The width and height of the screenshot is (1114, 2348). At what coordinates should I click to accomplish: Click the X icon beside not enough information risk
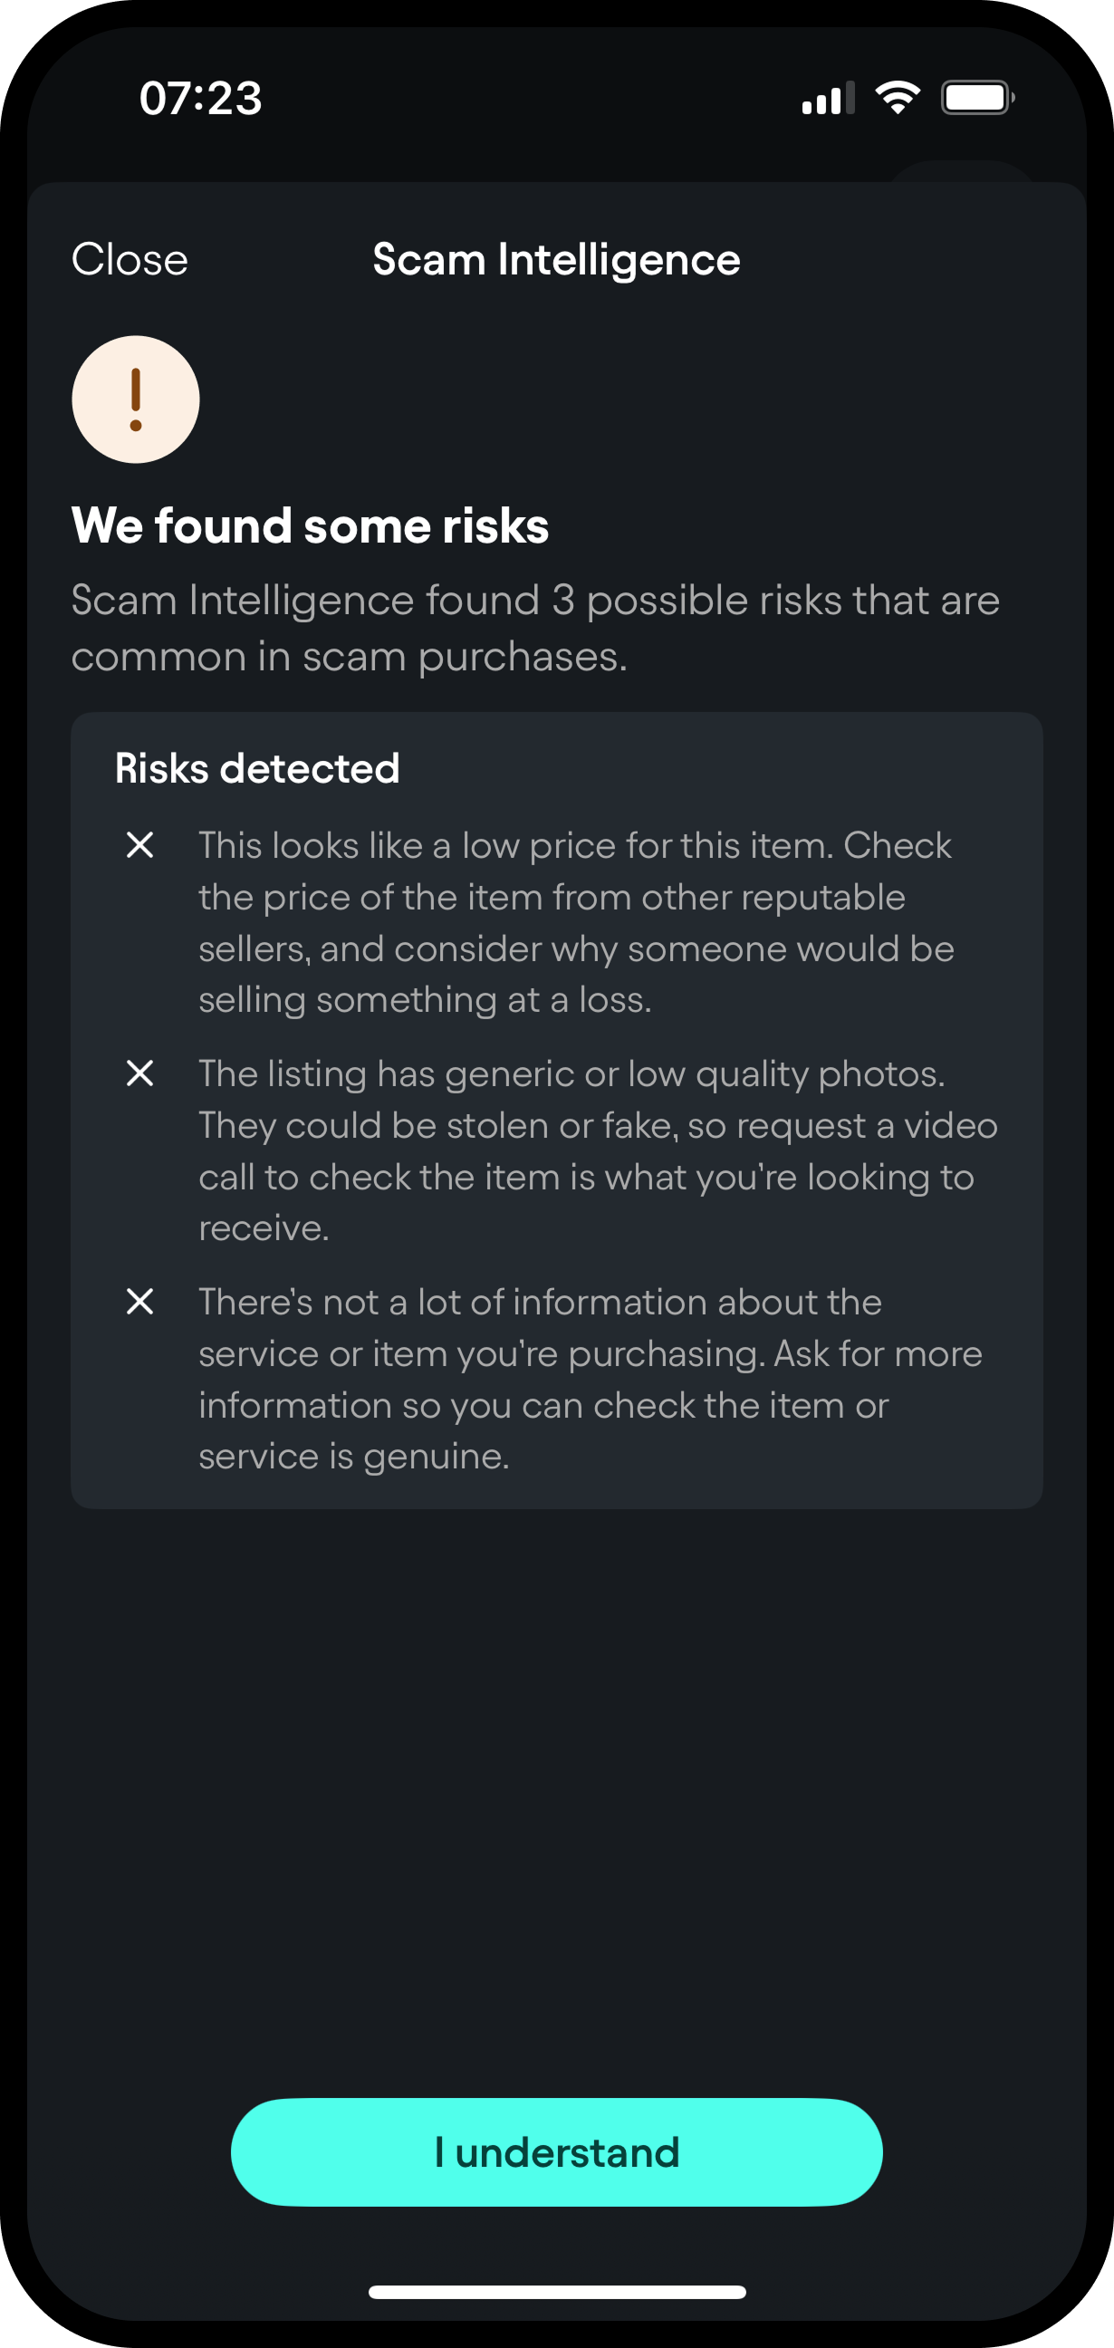[139, 1301]
